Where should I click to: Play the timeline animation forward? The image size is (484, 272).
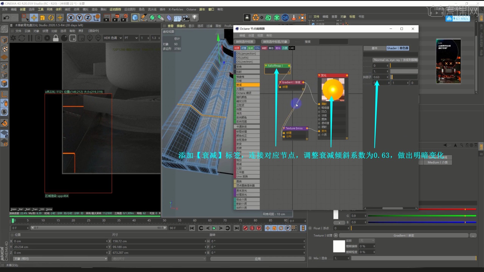[x=214, y=228]
